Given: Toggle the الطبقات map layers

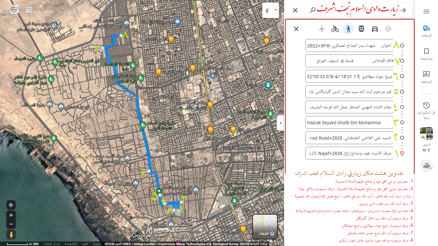Looking at the screenshot, I should [265, 226].
